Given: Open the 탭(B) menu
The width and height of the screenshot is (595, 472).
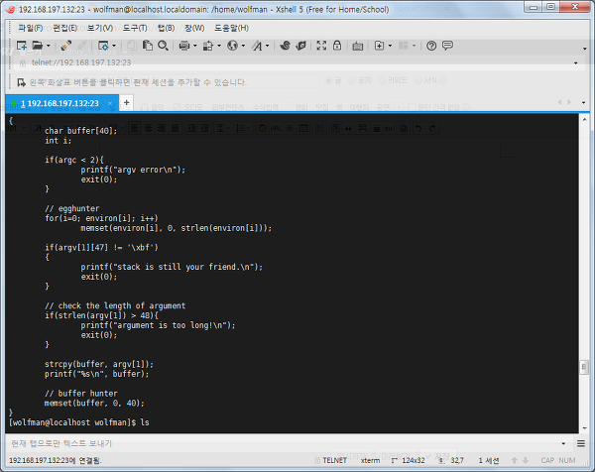Looking at the screenshot, I should coord(167,28).
